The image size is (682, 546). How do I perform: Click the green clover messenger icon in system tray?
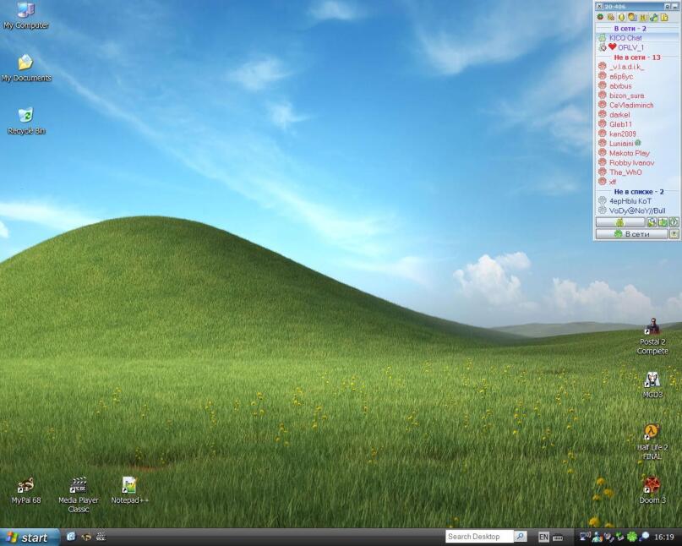pyautogui.click(x=632, y=537)
